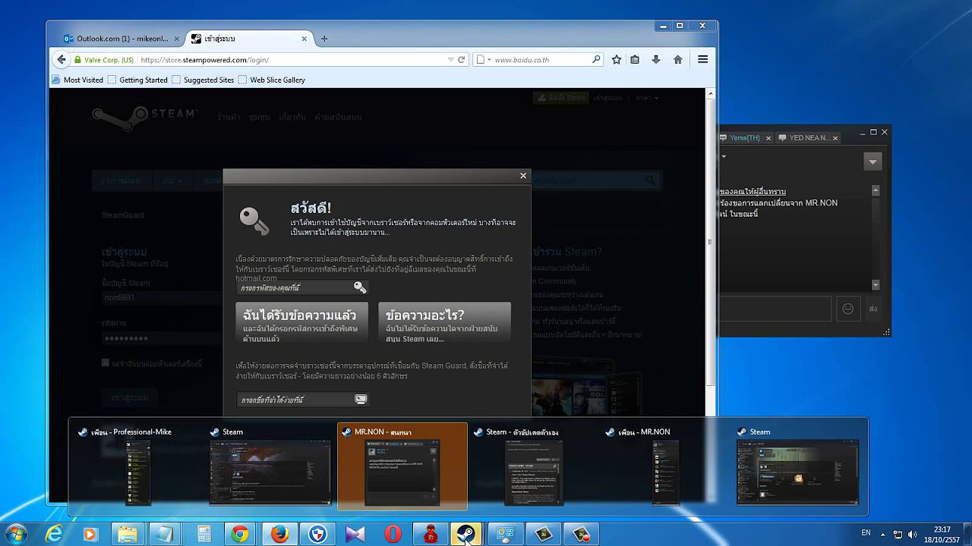Switch to the Yerss(TH) chat tab
The width and height of the screenshot is (972, 546).
tap(744, 138)
